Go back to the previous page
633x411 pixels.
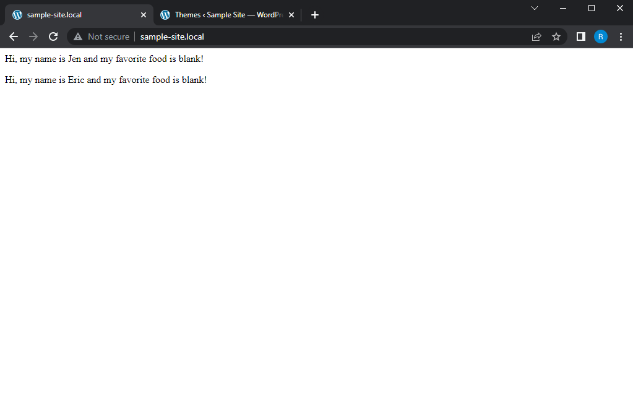(14, 37)
